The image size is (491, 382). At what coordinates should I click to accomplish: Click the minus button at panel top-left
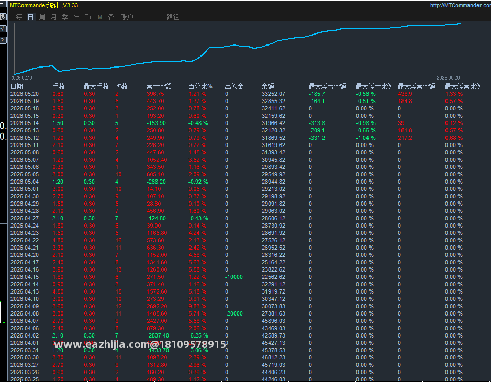[3, 5]
